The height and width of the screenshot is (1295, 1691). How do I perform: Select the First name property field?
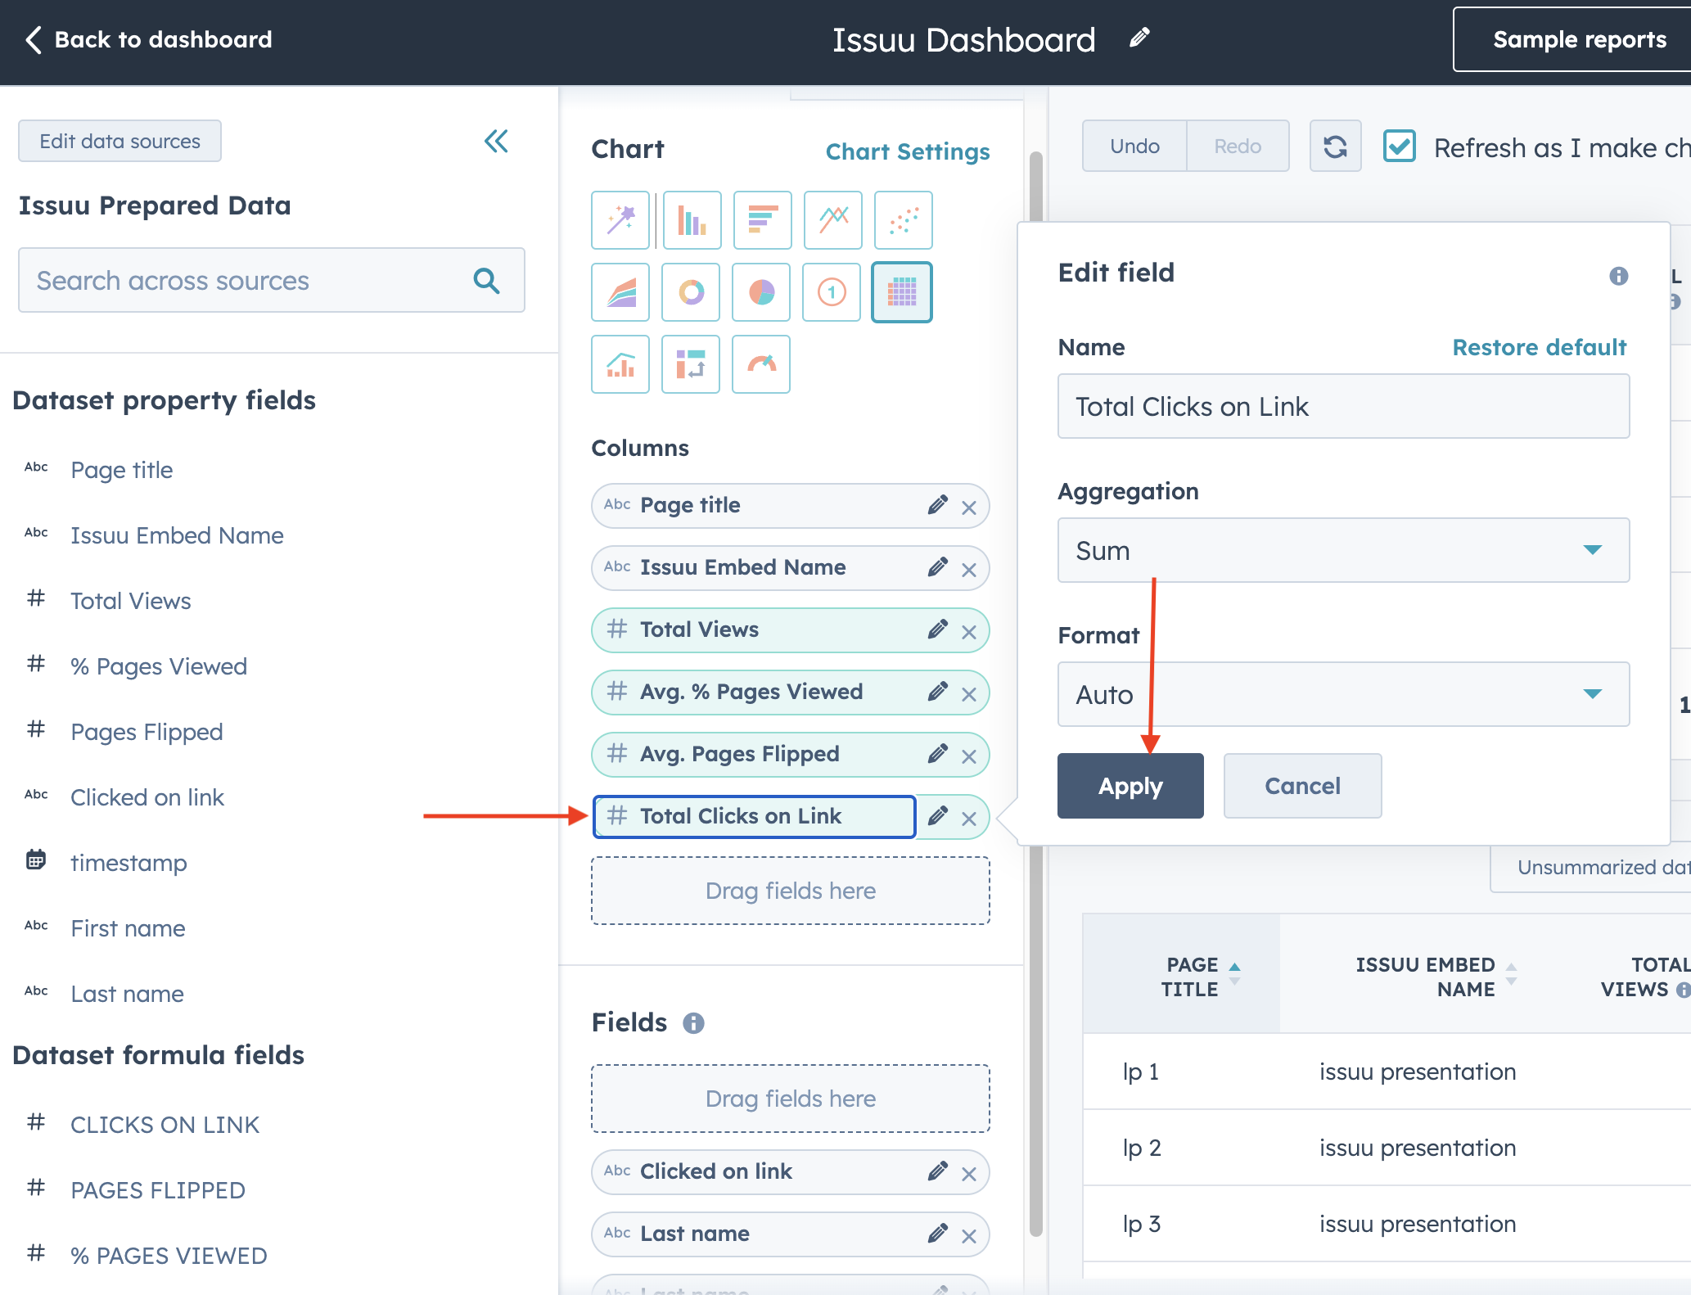point(128,928)
